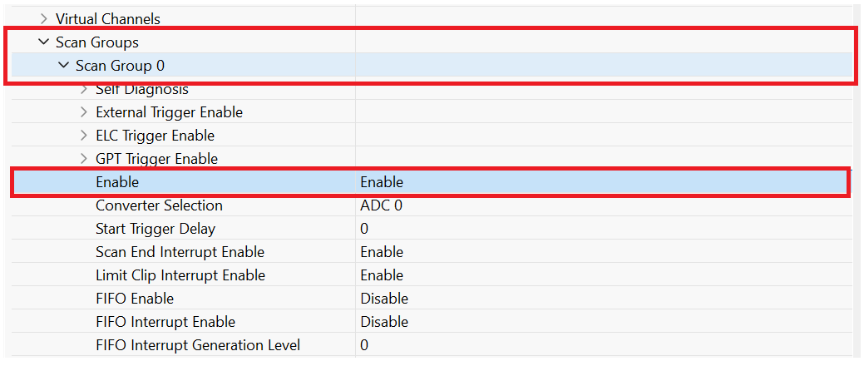Viewport: 864px width, 366px height.
Task: Open the Enable value dropdown
Action: coord(382,182)
